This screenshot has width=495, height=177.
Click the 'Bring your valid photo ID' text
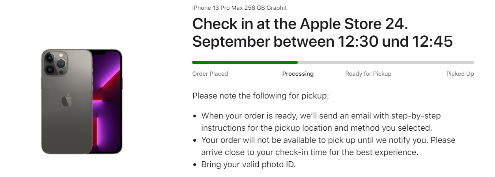[248, 164]
